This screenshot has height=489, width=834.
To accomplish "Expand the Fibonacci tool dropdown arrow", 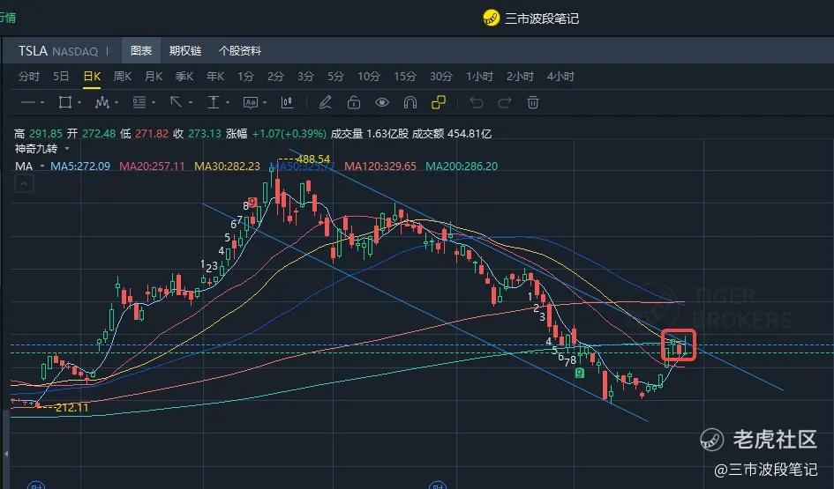I will tap(154, 103).
